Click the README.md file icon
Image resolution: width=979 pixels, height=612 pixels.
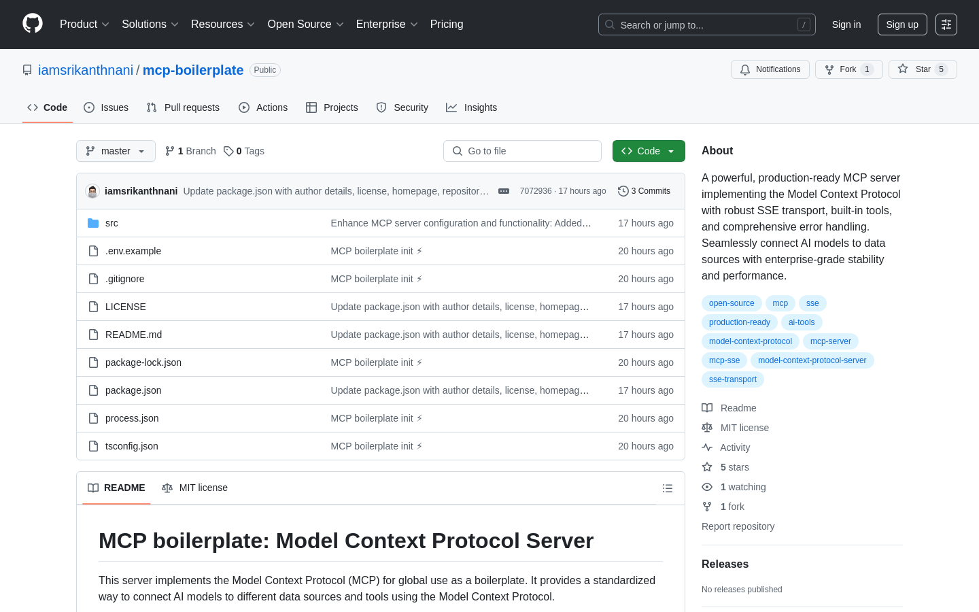(93, 335)
